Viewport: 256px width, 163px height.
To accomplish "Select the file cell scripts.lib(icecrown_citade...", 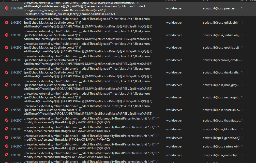I will point(222,60).
